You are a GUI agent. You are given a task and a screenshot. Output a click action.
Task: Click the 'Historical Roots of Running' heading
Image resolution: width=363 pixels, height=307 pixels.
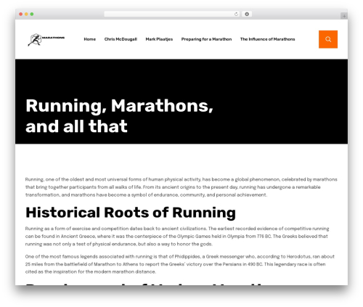pos(131,213)
